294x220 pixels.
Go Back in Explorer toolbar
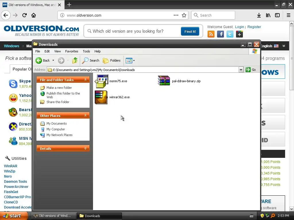click(43, 60)
